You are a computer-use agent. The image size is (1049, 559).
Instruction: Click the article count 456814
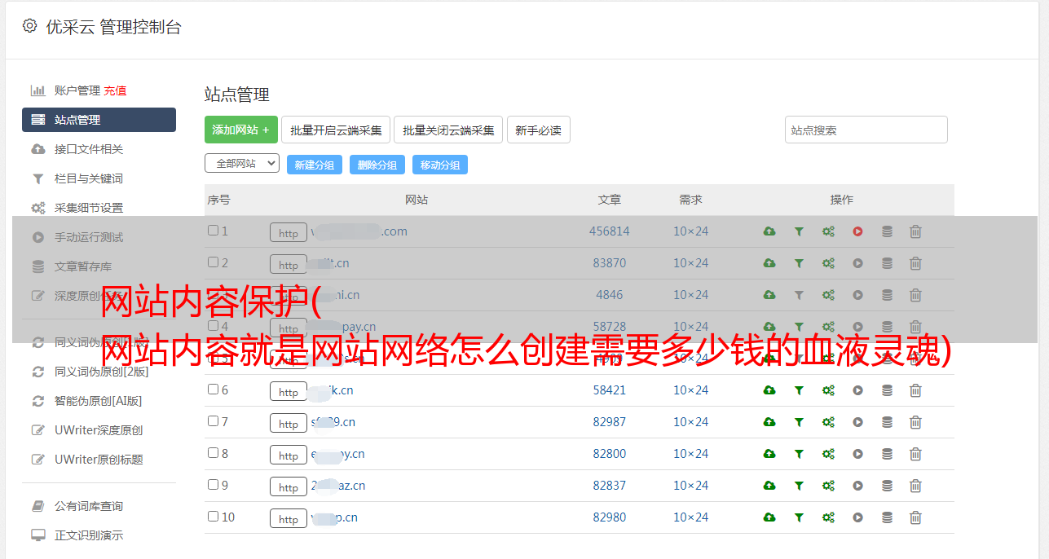610,231
